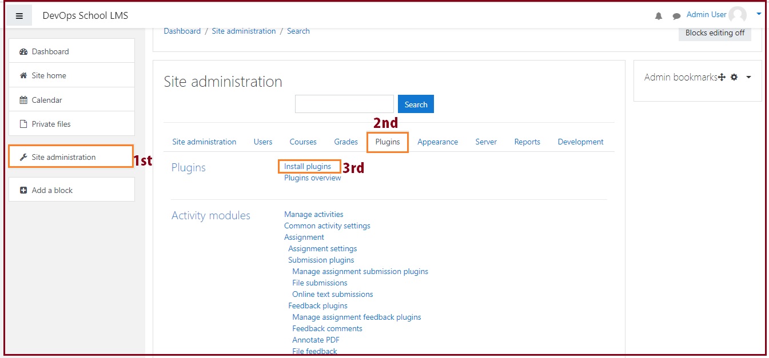The width and height of the screenshot is (769, 358).
Task: Switch to the Plugins tab
Action: [388, 142]
